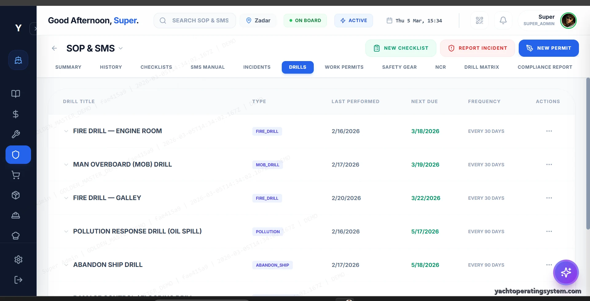This screenshot has width=590, height=301.
Task: Click the logout icon in sidebar
Action: (x=18, y=280)
